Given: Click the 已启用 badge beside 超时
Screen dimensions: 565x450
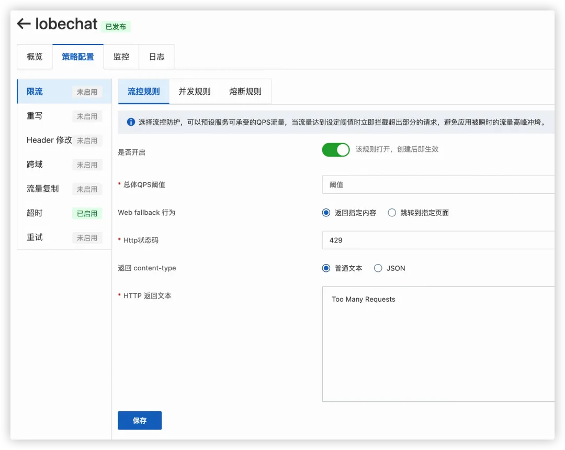Looking at the screenshot, I should (87, 213).
